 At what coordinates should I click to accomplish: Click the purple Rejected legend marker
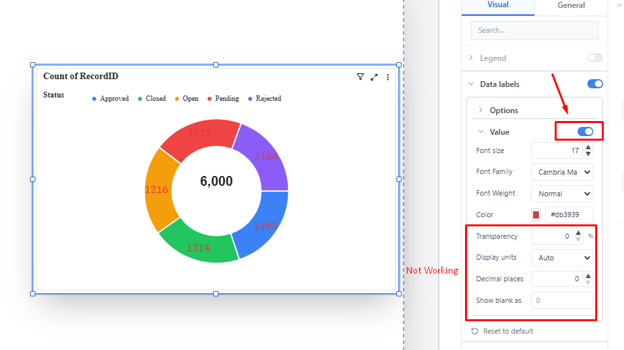[250, 99]
